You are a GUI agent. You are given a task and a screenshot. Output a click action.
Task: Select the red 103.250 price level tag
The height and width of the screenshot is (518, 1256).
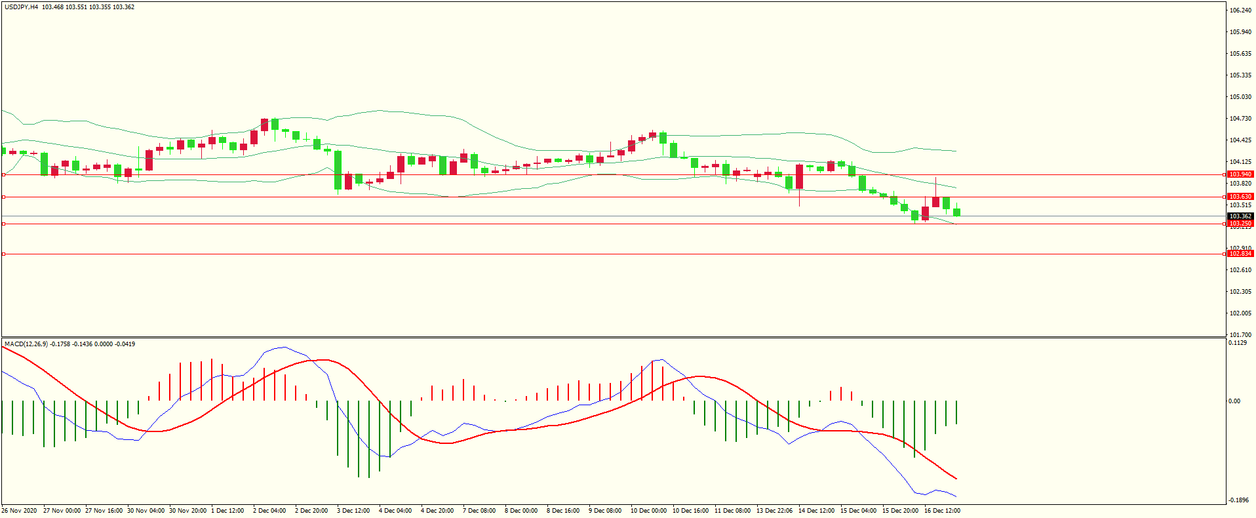click(1240, 224)
